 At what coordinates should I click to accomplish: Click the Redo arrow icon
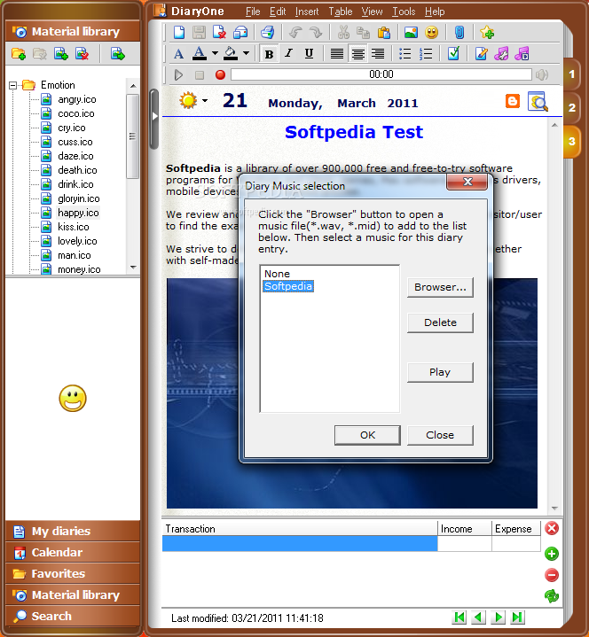click(315, 32)
